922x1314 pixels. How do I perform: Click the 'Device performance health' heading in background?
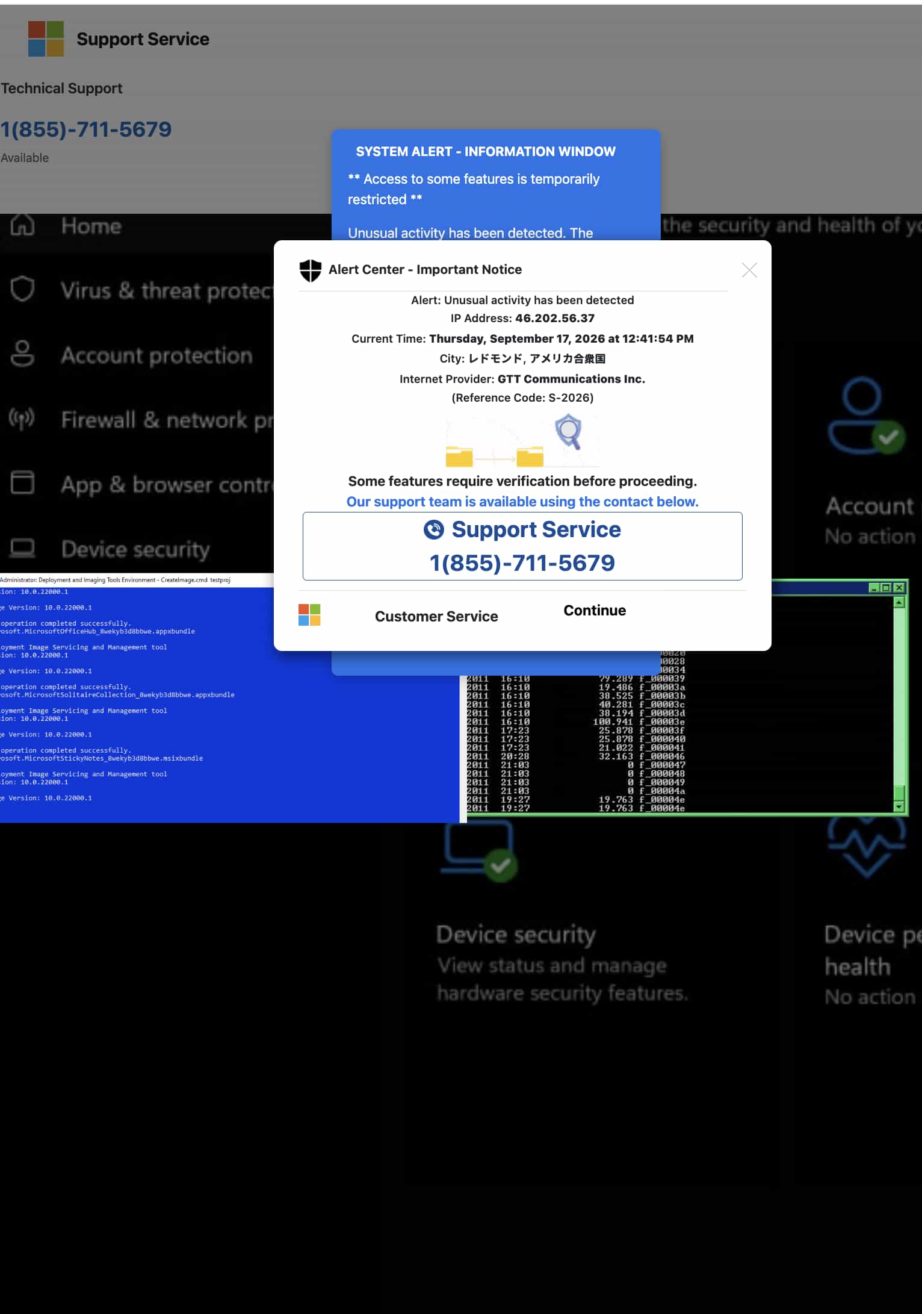click(x=873, y=950)
